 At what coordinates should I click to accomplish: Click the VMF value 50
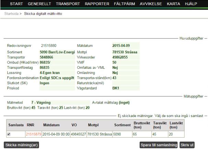coord(126,62)
